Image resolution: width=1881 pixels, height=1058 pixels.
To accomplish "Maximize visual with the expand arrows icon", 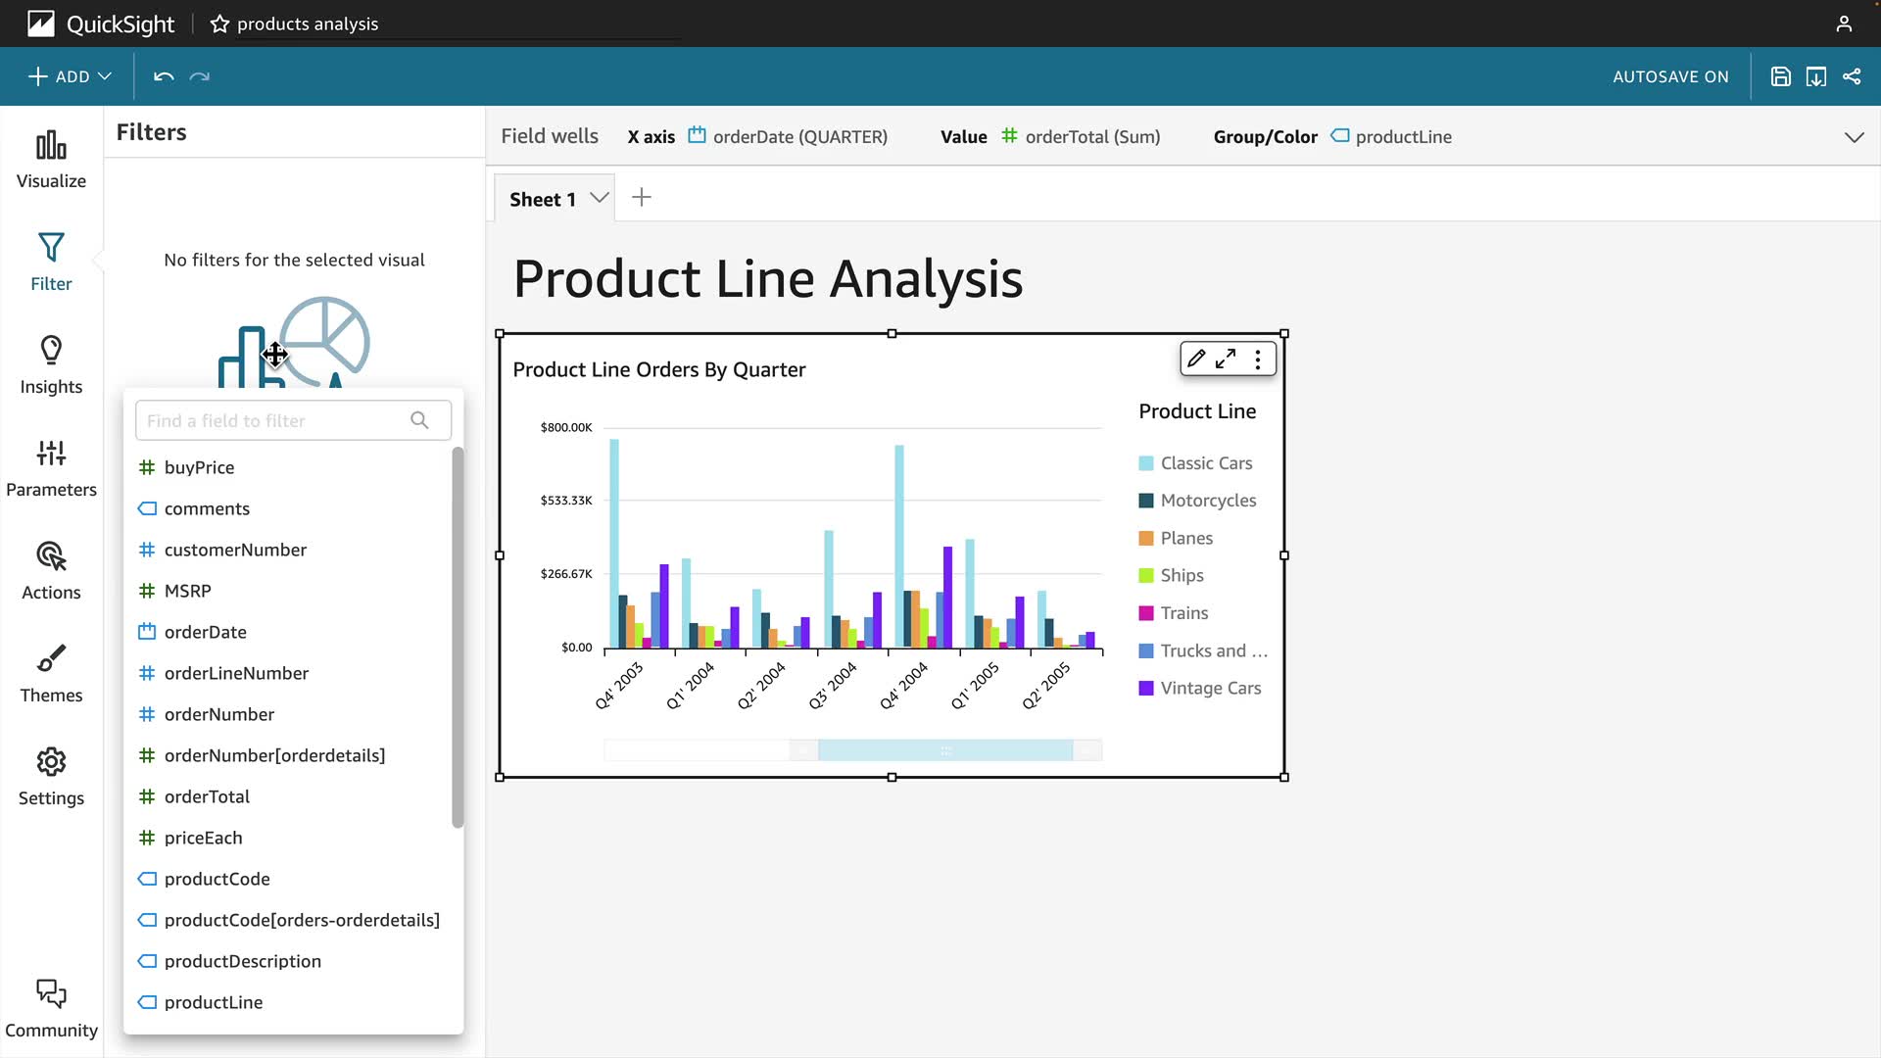I will tap(1226, 360).
